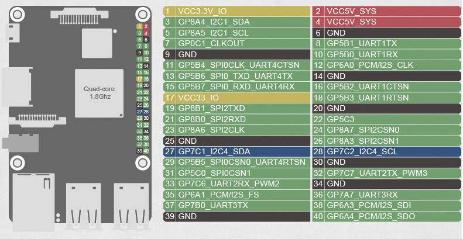Select pin 32 GP7C7_UART2TX_PWM3

[x=386, y=173]
